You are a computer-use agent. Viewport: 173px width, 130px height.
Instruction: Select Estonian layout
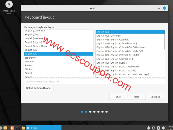(59, 62)
